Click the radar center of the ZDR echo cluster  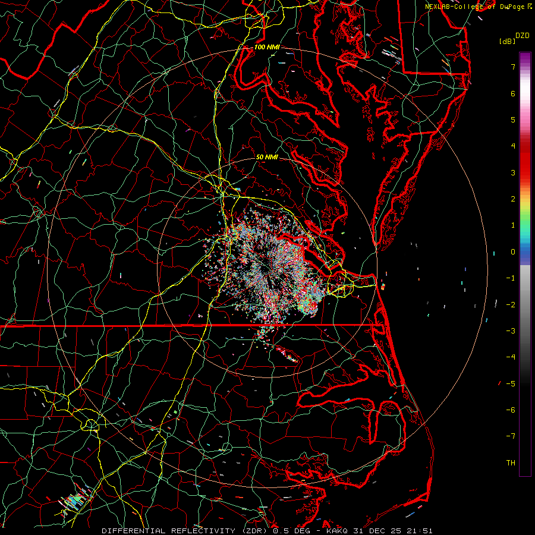267,268
